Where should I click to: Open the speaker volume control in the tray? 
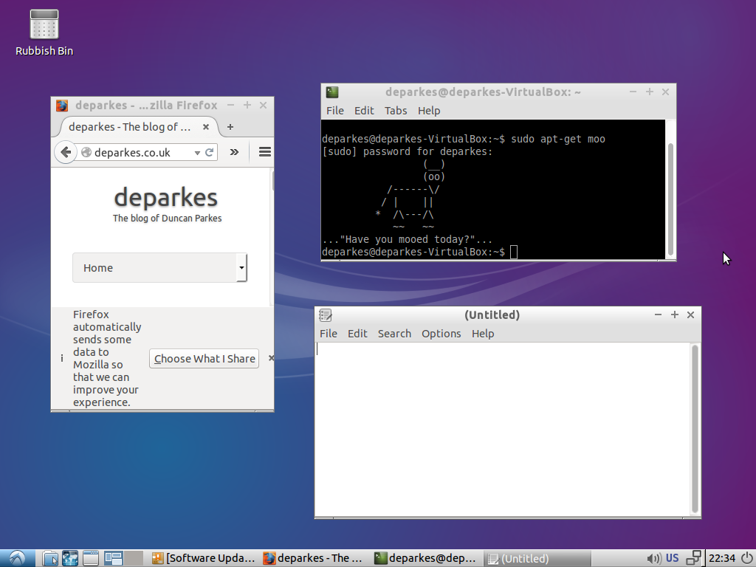(654, 558)
